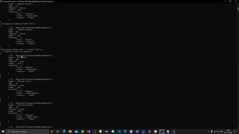Click the db.players.find $or command line
This screenshot has width=239, height=134.
pos(22,50)
